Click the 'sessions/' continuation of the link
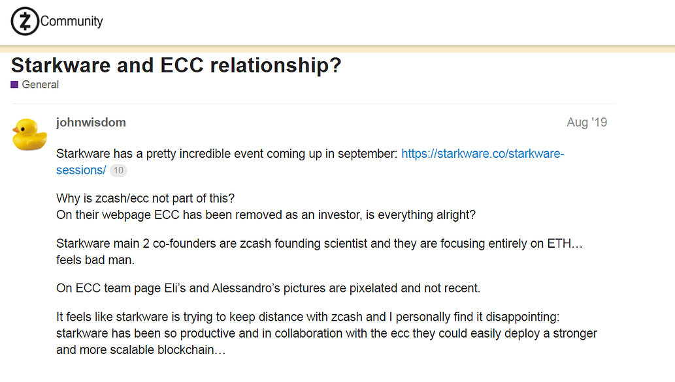675x382 pixels. click(81, 170)
